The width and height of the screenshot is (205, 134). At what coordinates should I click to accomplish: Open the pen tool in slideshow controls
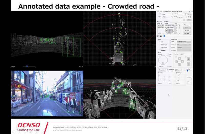pyautogui.click(x=25, y=132)
